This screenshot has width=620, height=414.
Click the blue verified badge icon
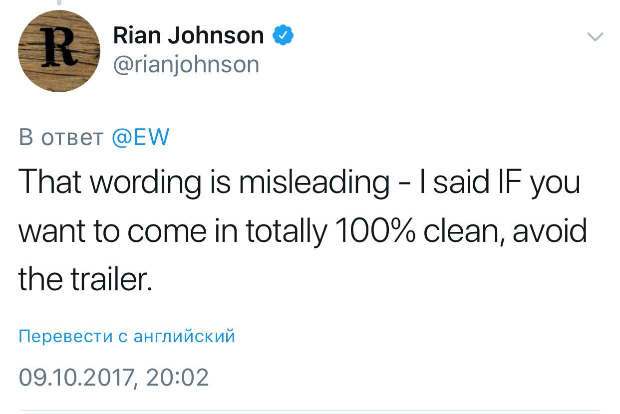(x=283, y=35)
